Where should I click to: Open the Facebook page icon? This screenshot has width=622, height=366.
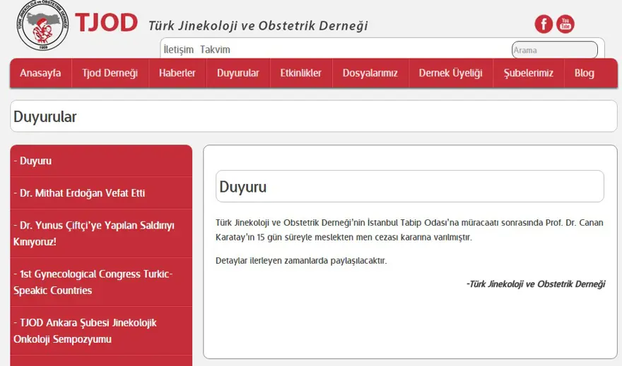tap(544, 25)
